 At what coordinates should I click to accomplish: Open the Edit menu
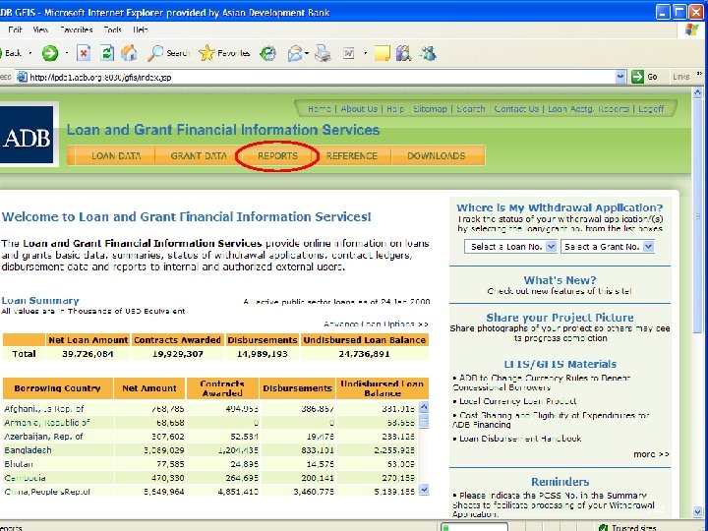pos(16,29)
